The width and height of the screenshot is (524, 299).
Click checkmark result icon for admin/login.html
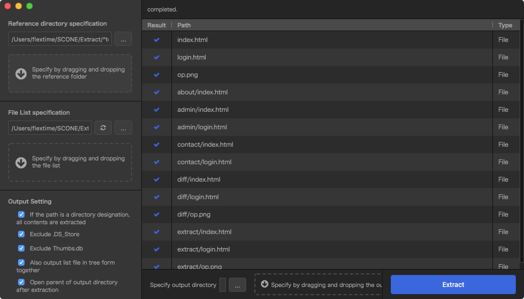pyautogui.click(x=157, y=127)
